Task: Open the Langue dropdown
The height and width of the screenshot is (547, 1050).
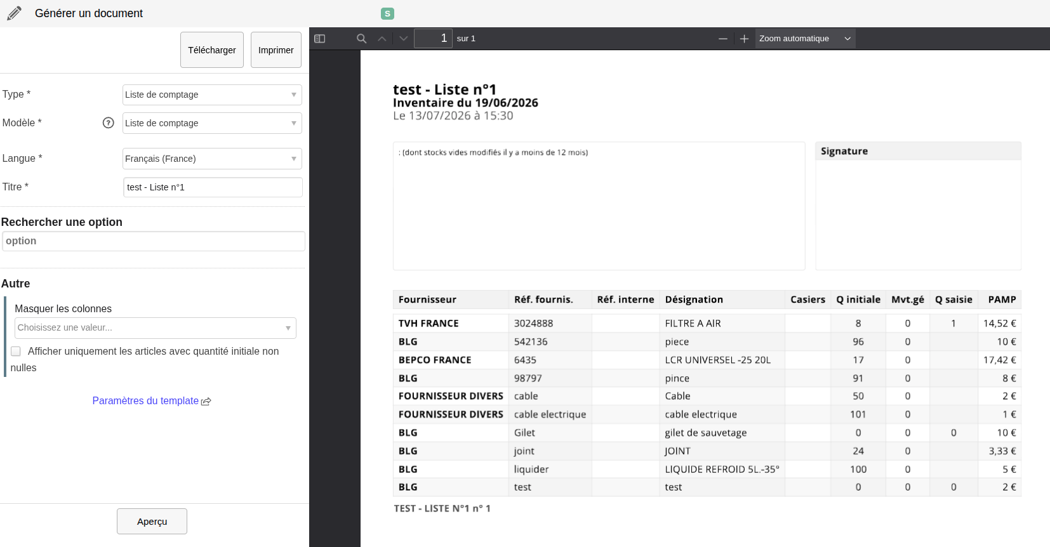Action: 212,159
